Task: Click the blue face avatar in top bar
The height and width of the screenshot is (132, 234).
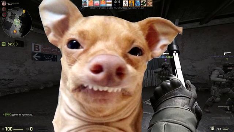Action: point(137,3)
